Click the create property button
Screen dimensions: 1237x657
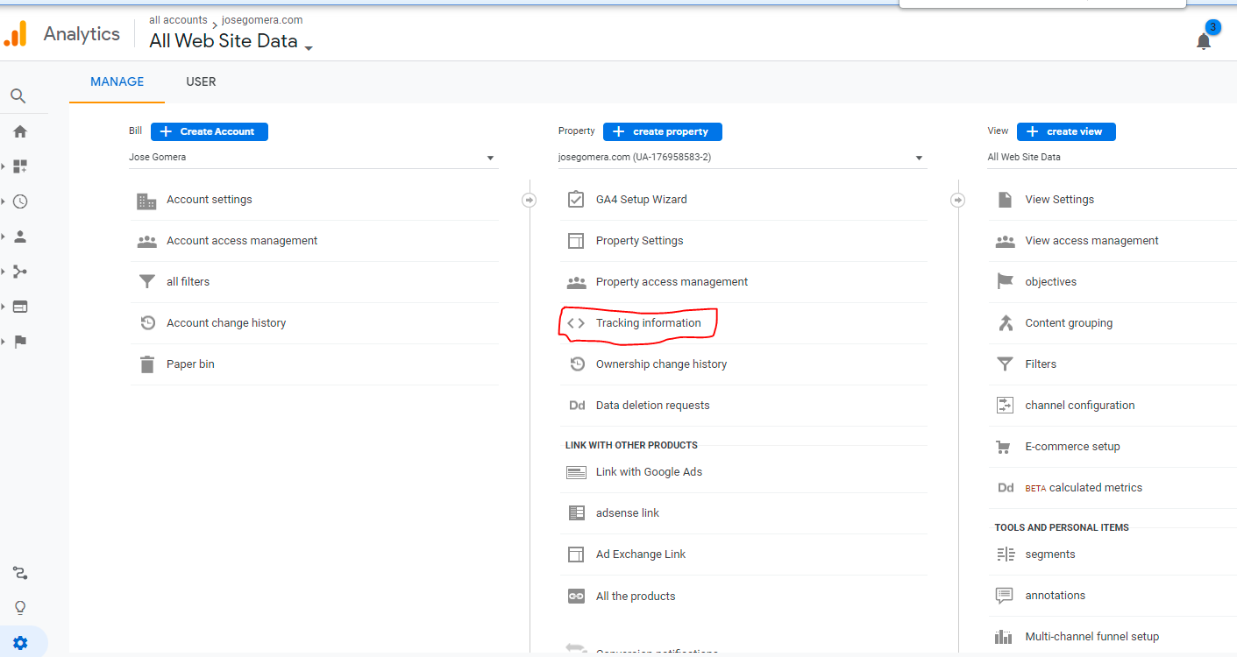(663, 131)
